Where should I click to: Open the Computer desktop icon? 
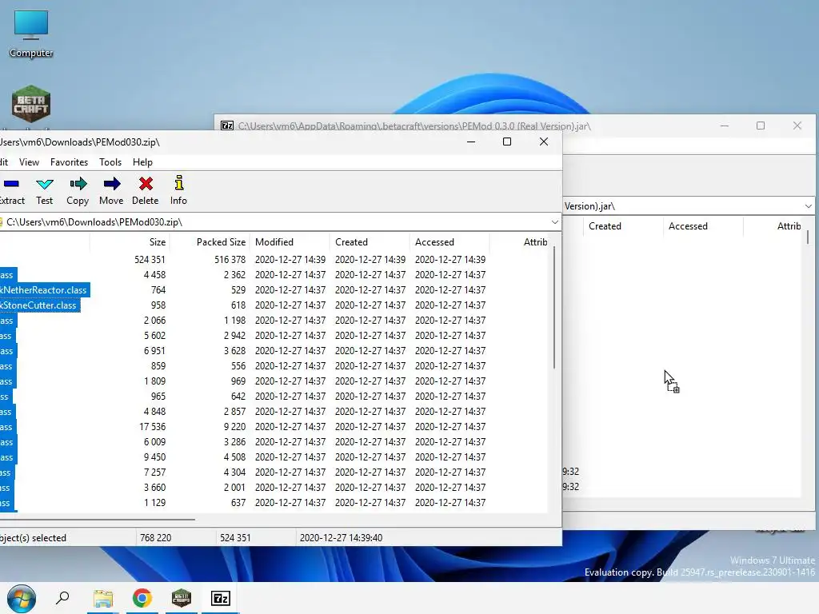[31, 34]
